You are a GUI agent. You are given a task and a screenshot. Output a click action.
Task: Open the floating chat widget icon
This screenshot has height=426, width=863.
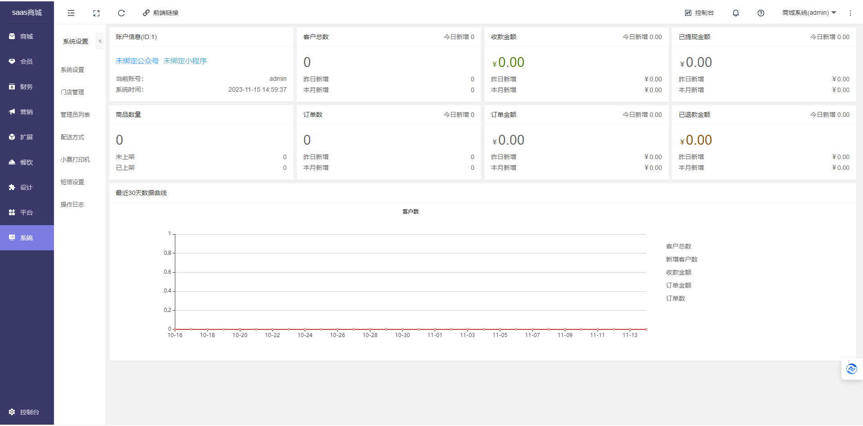[852, 369]
